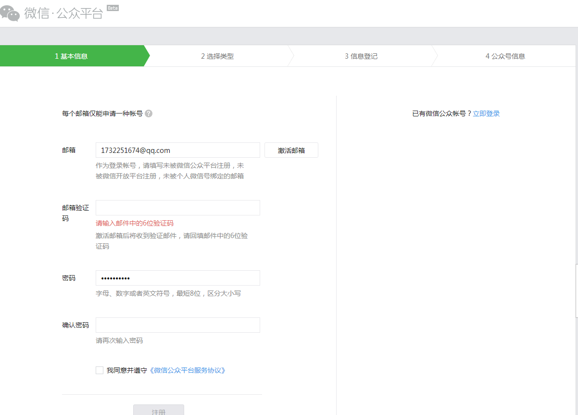Image resolution: width=578 pixels, height=415 pixels.
Task: Focus the 确认密码 input field
Action: [178, 325]
